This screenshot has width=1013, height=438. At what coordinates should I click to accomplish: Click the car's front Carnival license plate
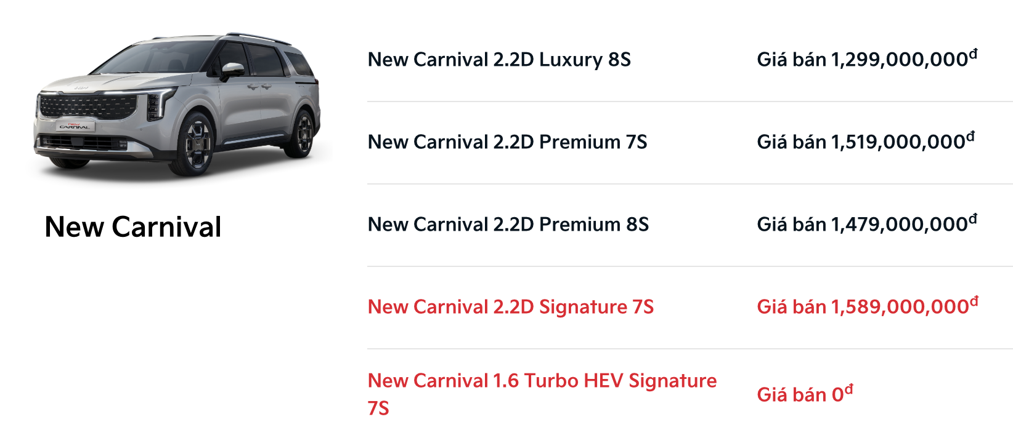pyautogui.click(x=75, y=127)
